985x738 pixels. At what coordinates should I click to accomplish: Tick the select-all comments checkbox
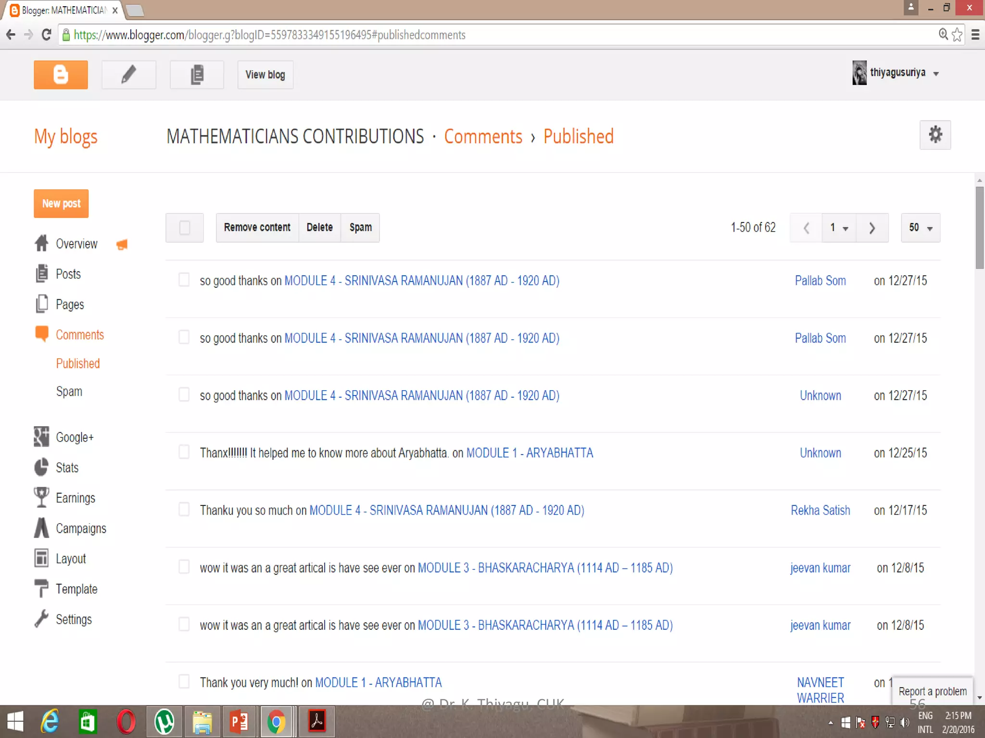pos(185,228)
